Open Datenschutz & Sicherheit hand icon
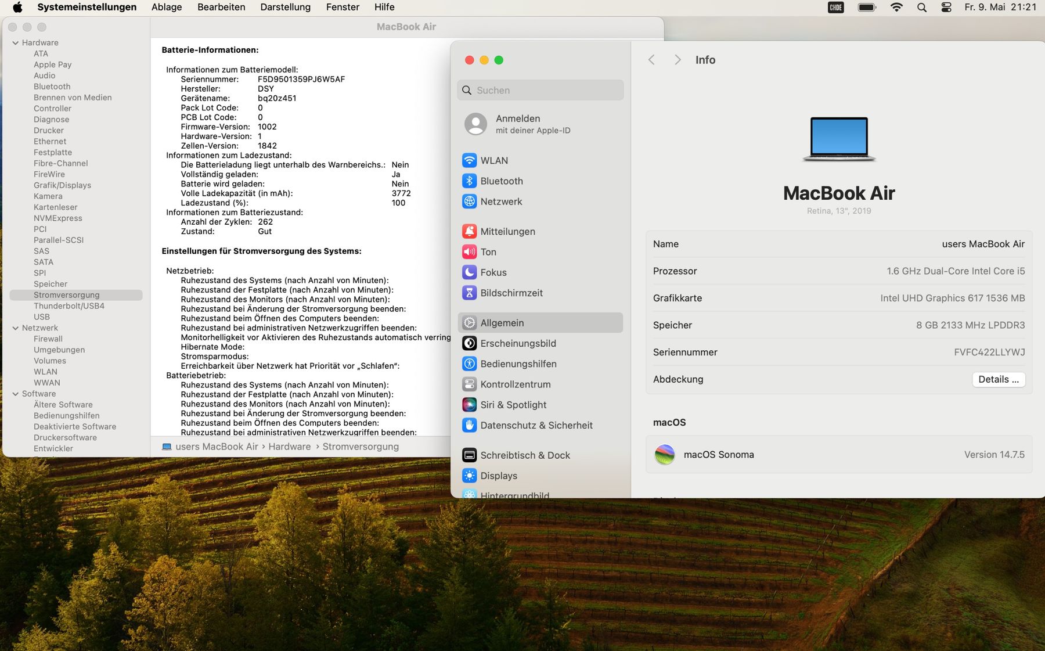The width and height of the screenshot is (1045, 651). 469,425
